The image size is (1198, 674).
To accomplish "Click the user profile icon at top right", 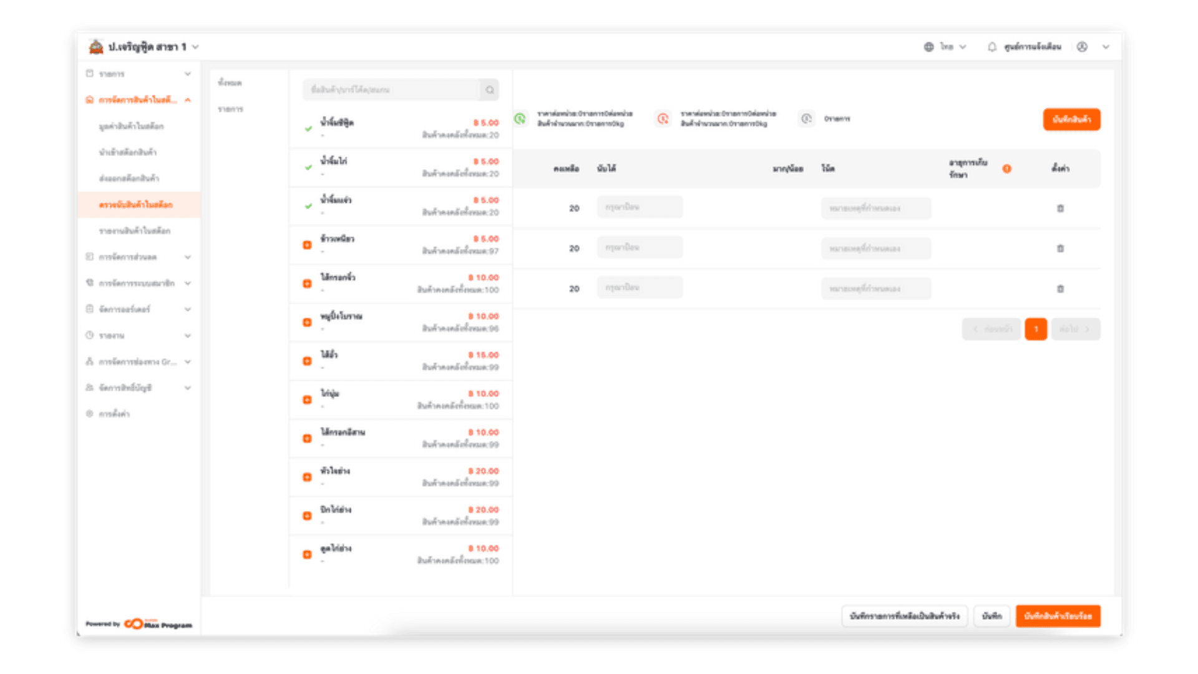I will [x=1082, y=47].
